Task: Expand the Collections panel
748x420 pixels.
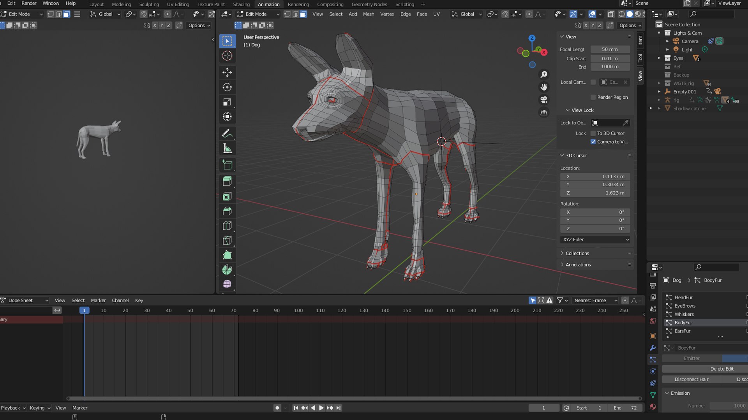Action: click(x=577, y=253)
